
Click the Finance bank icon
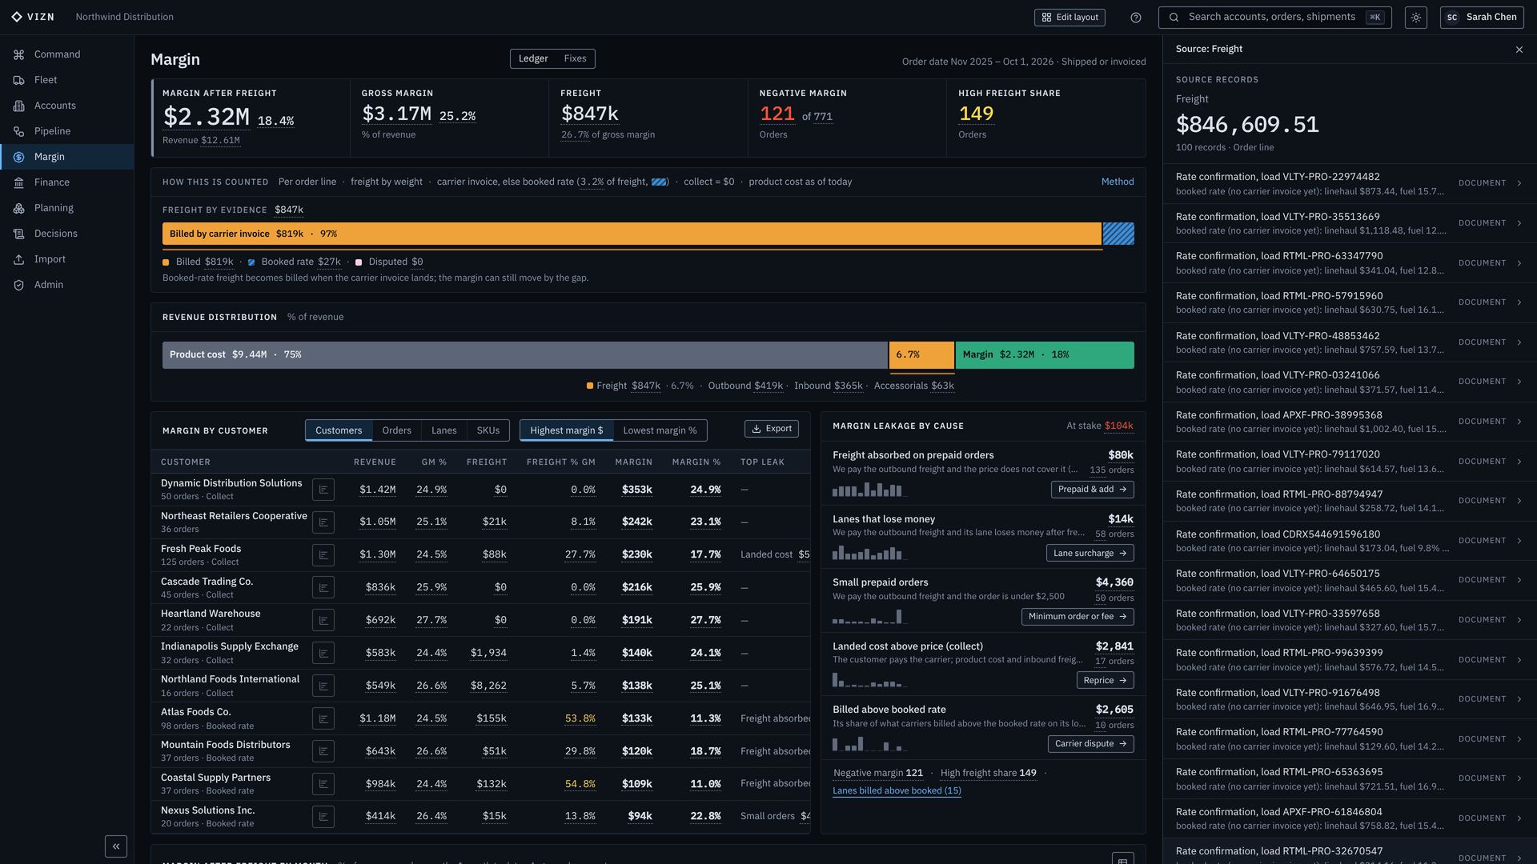[x=18, y=182]
